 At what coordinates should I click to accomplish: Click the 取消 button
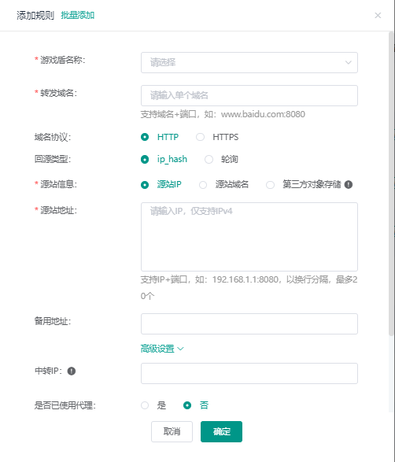click(172, 431)
